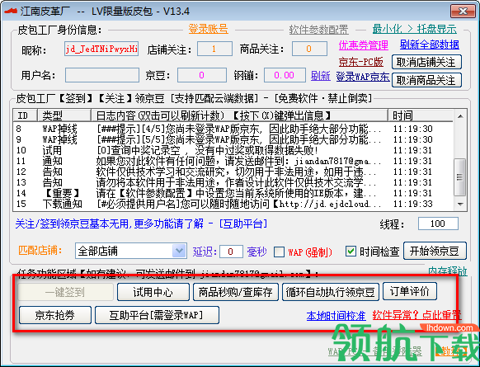Viewport: 480px width, 367px height.
Task: Click 软件异常？点此重置 link
Action: (417, 315)
